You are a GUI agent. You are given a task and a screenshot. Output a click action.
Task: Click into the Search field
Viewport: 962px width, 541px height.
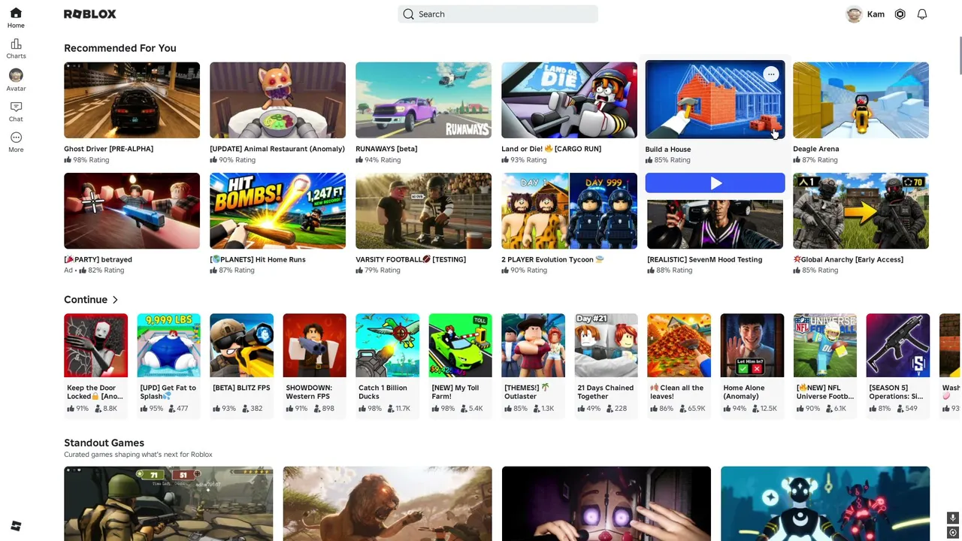pos(498,14)
